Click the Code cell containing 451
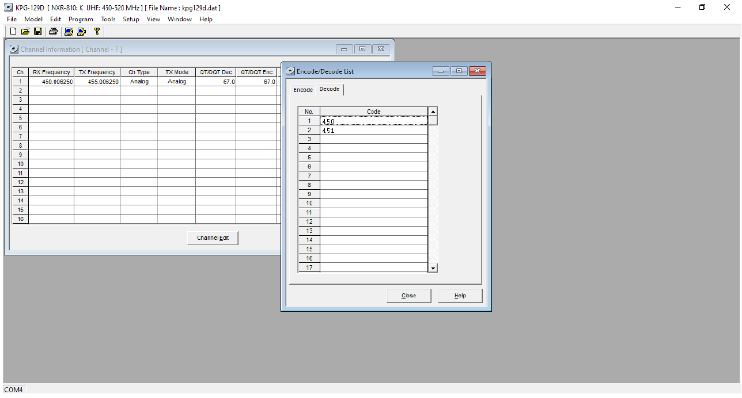 (374, 130)
